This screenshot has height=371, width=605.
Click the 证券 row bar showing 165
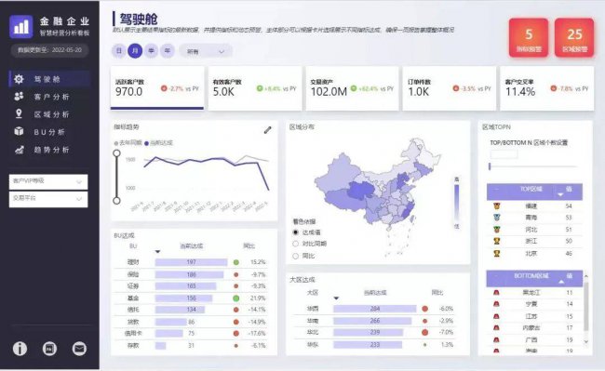(185, 286)
